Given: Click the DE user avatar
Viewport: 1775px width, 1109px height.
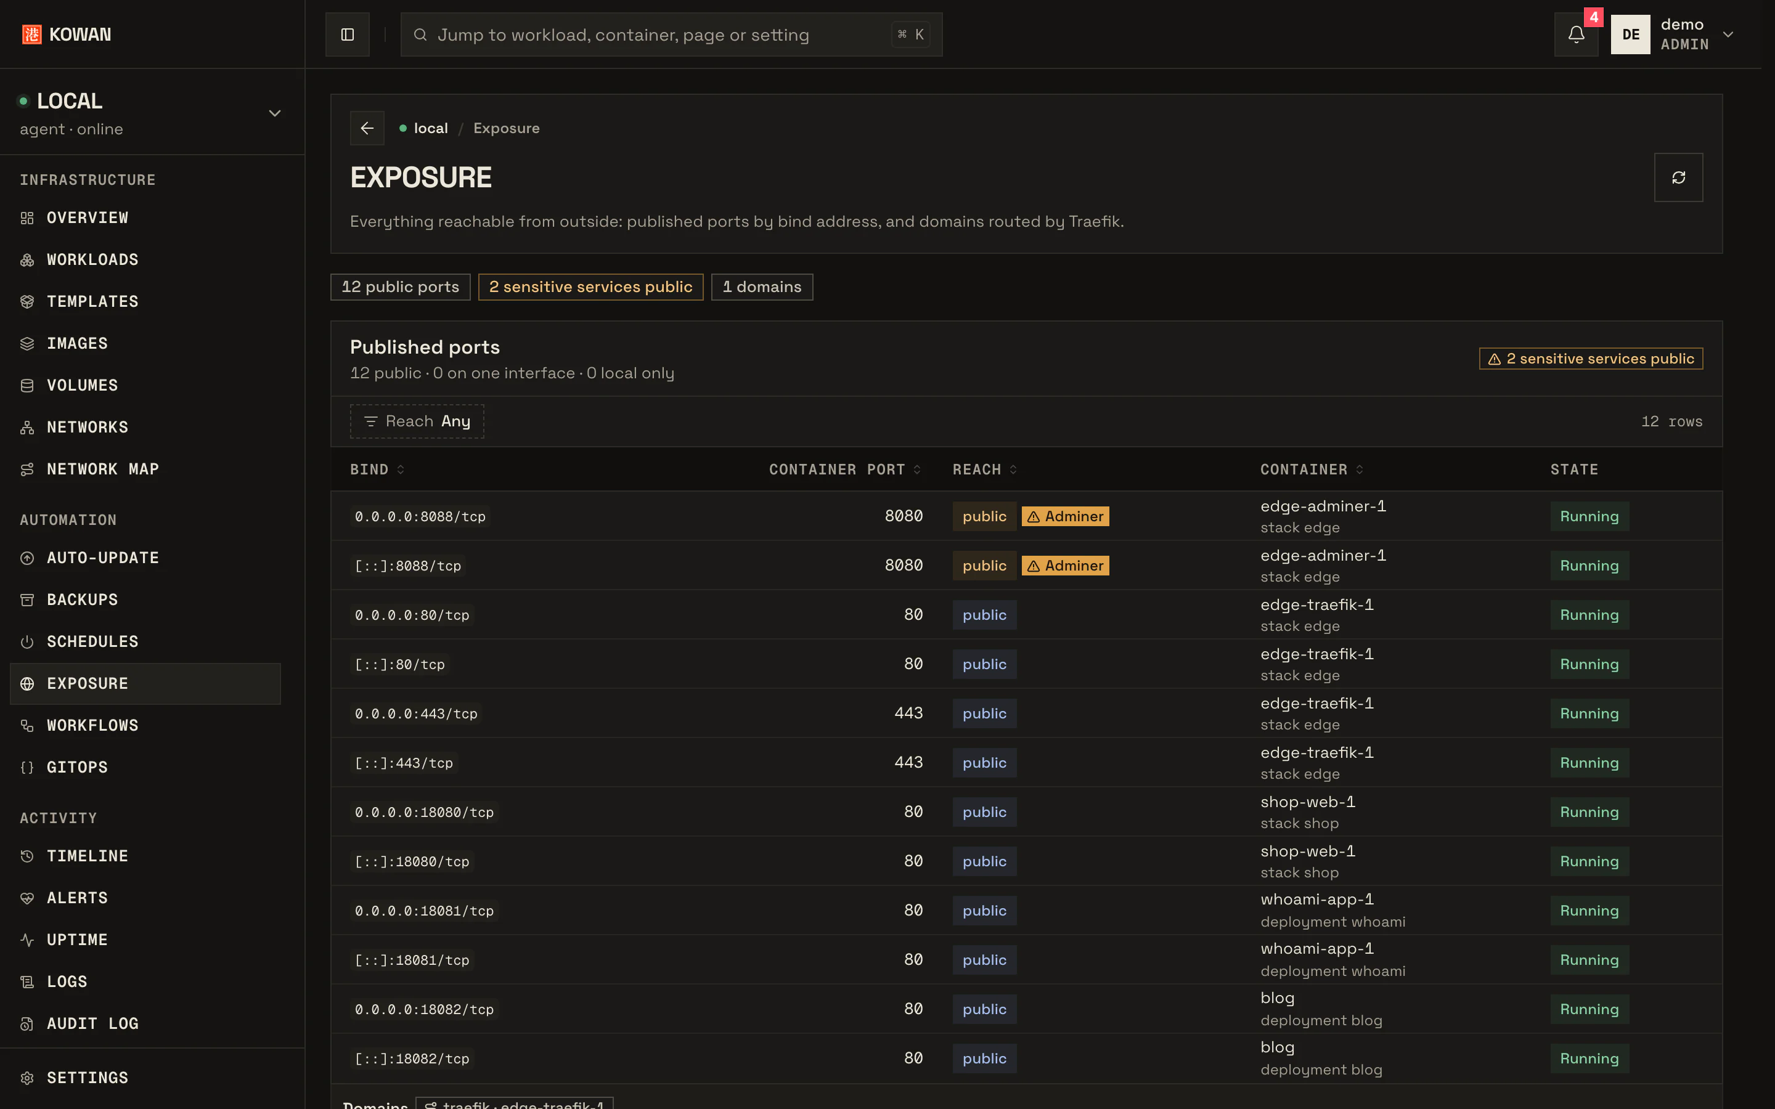Looking at the screenshot, I should [1630, 35].
